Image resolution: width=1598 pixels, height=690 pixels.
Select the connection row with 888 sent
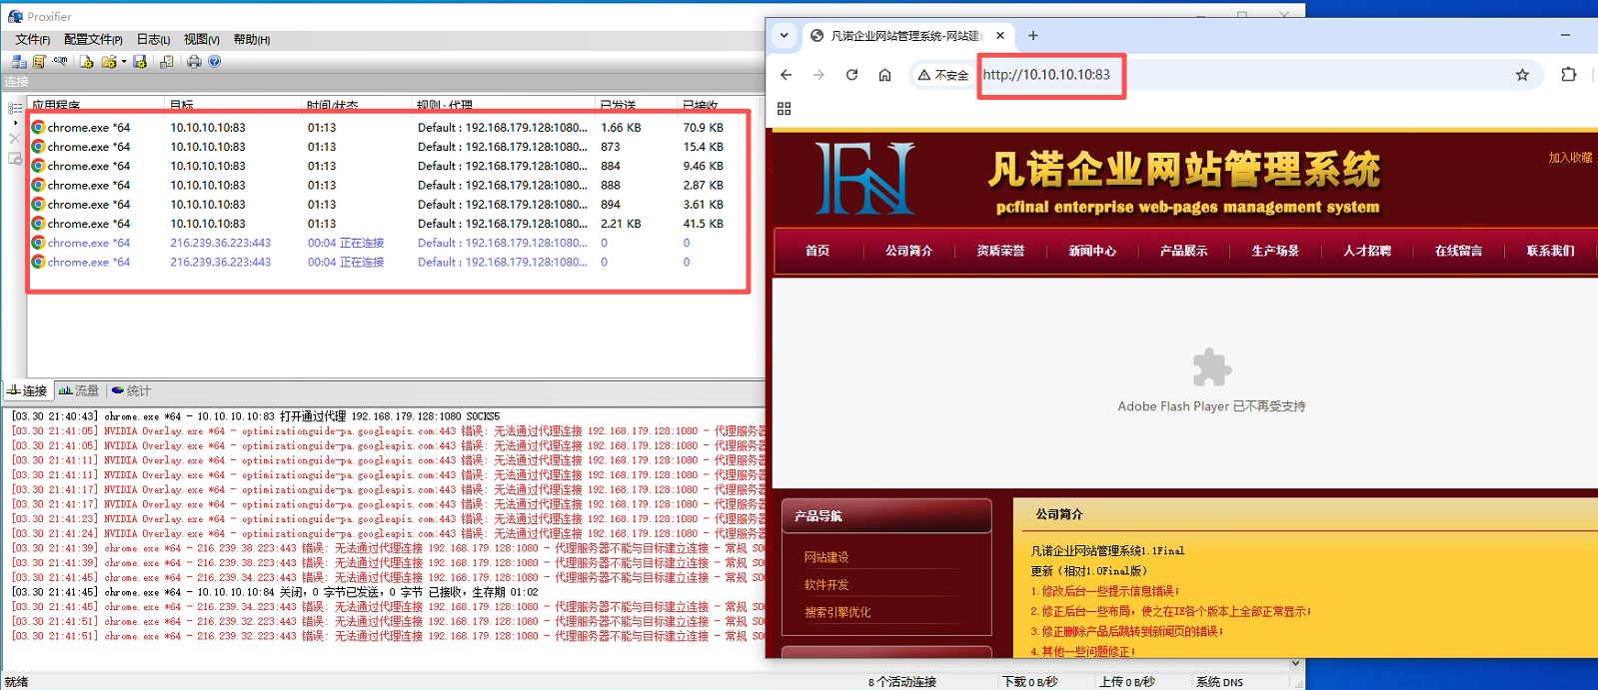click(388, 185)
